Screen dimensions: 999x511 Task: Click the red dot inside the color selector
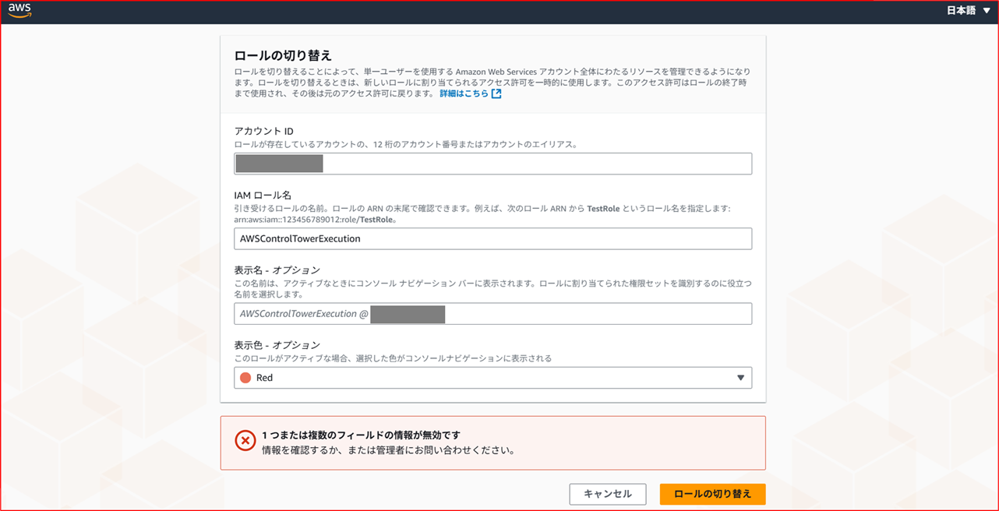coord(244,377)
